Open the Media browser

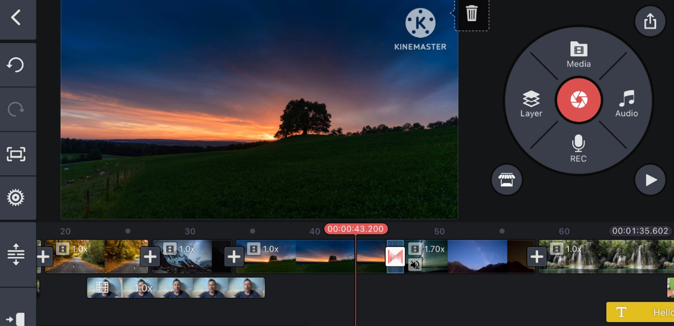point(578,55)
